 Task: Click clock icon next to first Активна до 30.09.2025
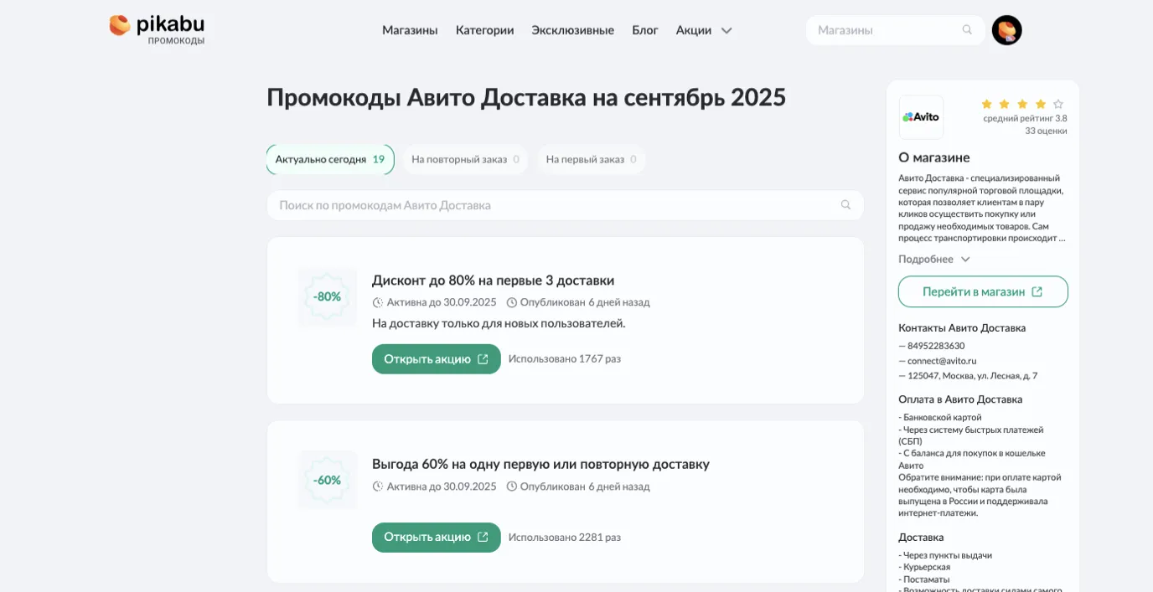(377, 302)
